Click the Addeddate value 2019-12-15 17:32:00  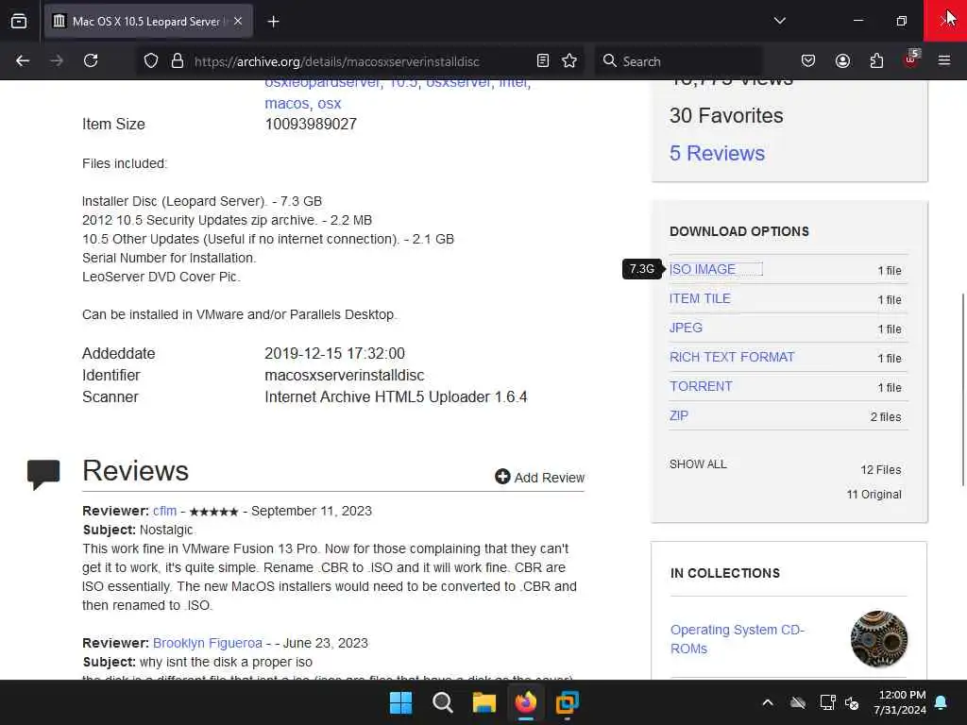[x=335, y=353]
